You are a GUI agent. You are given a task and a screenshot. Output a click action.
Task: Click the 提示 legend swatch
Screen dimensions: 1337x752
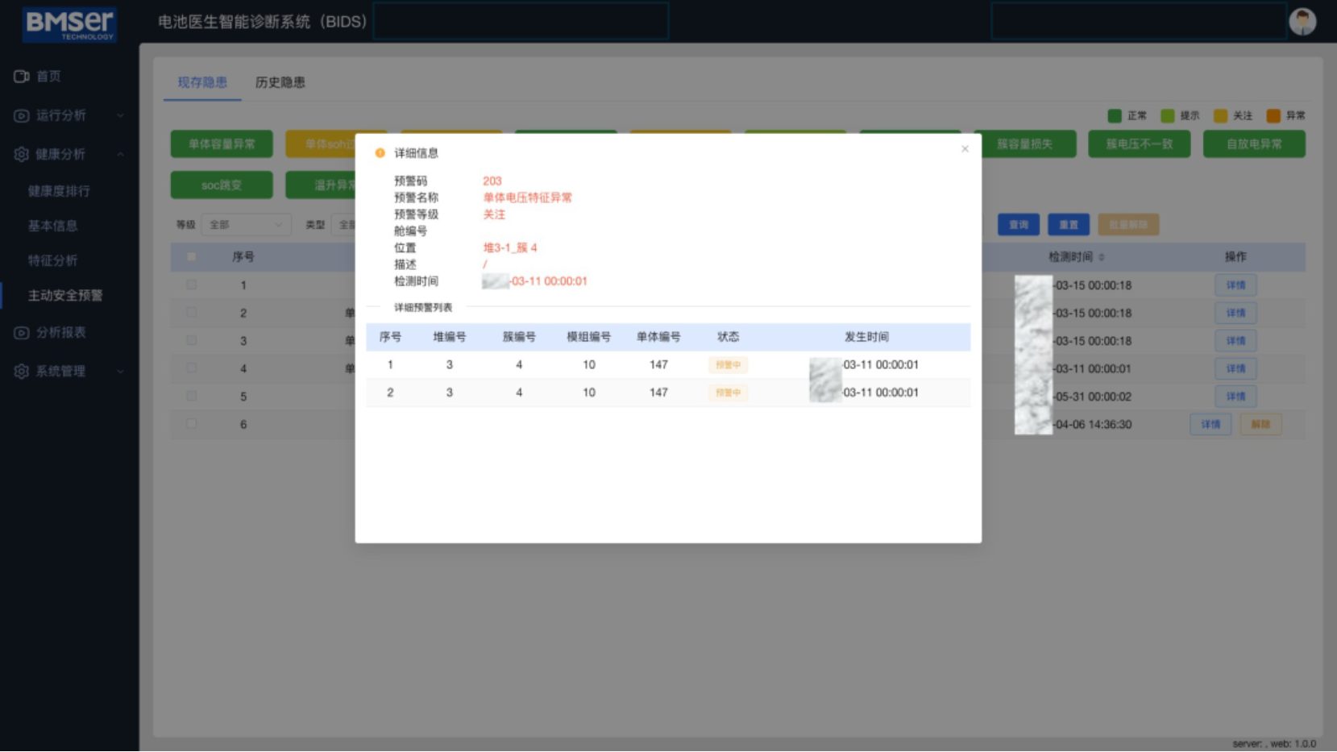point(1167,116)
